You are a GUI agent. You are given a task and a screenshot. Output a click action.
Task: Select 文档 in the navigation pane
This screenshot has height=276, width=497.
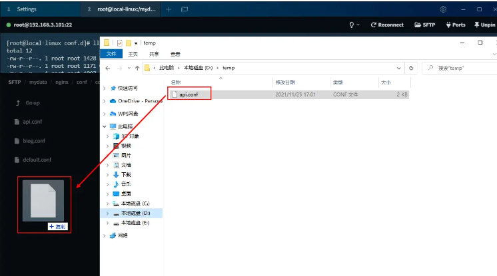tap(126, 165)
